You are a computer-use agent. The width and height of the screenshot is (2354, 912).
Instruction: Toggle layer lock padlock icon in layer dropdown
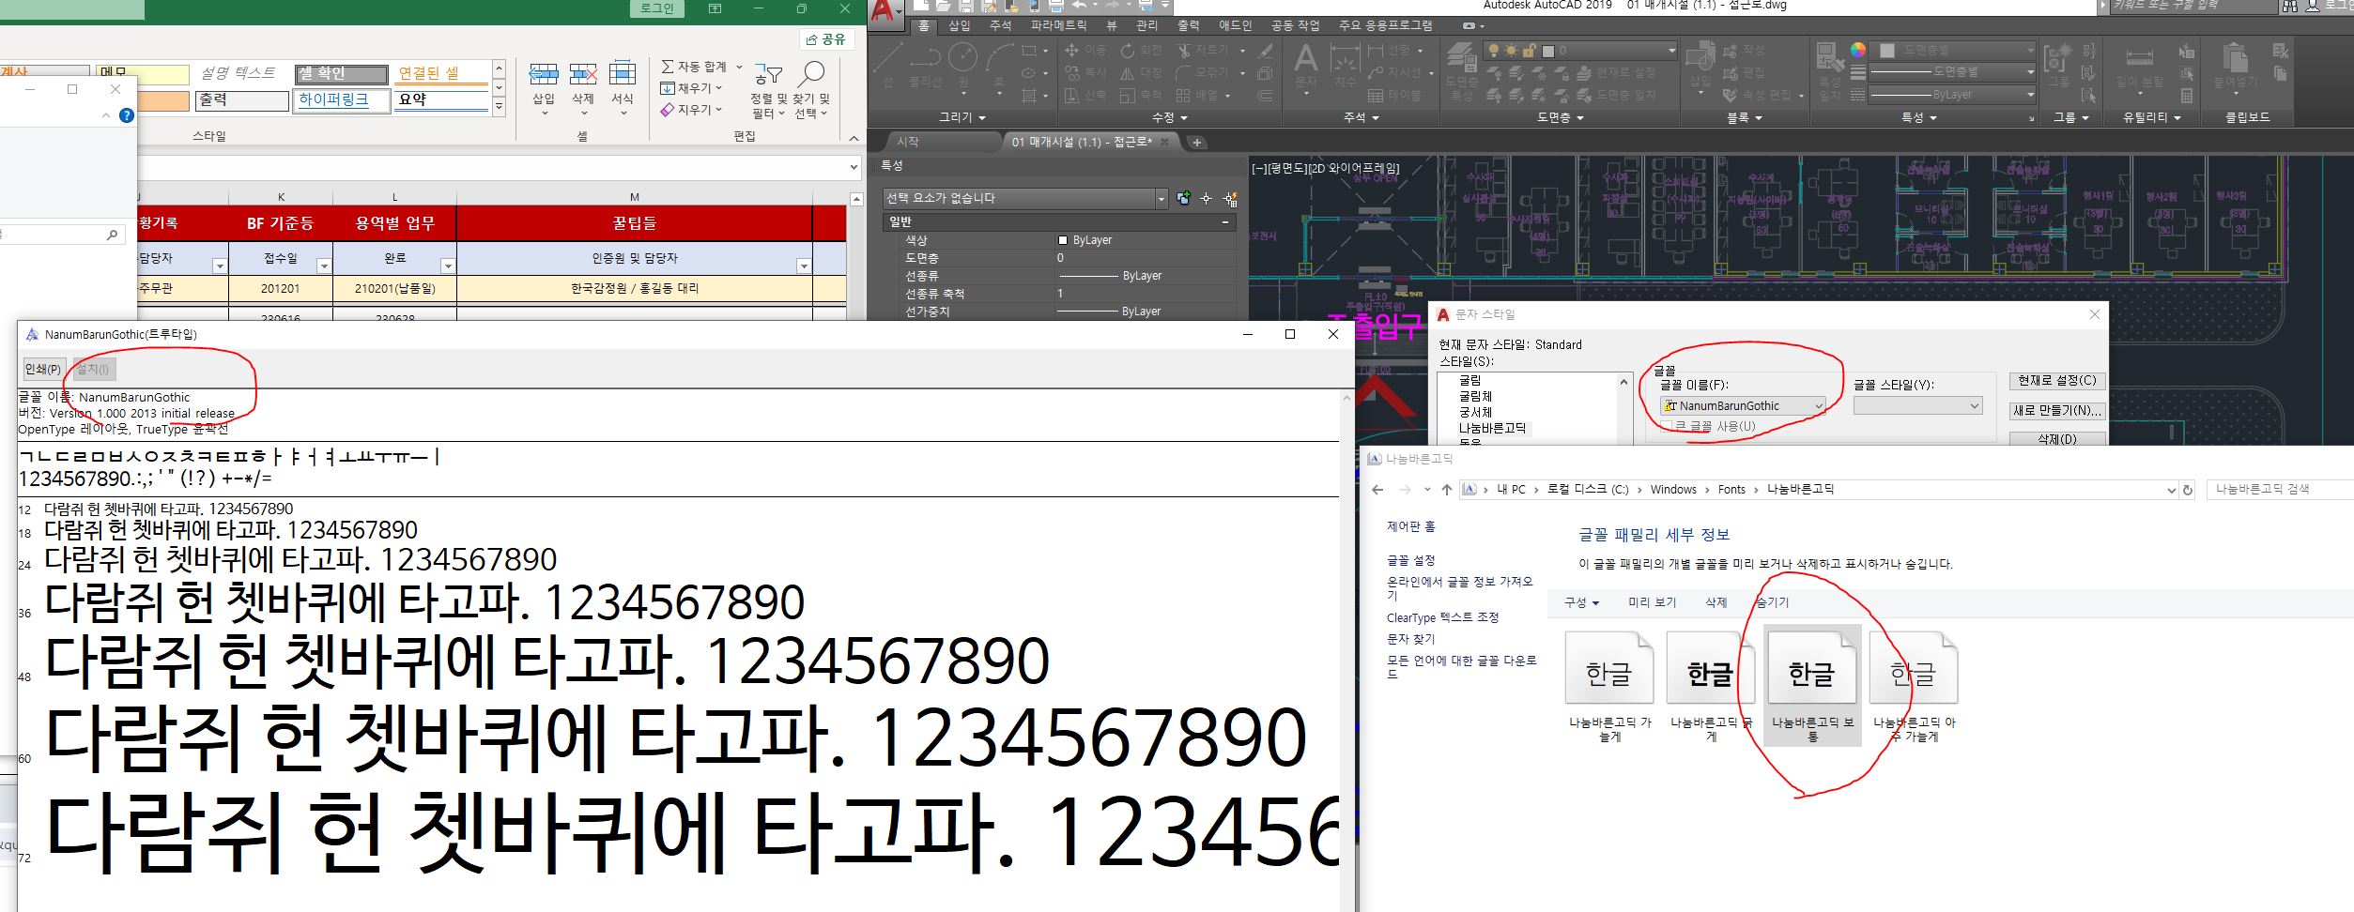1529,51
